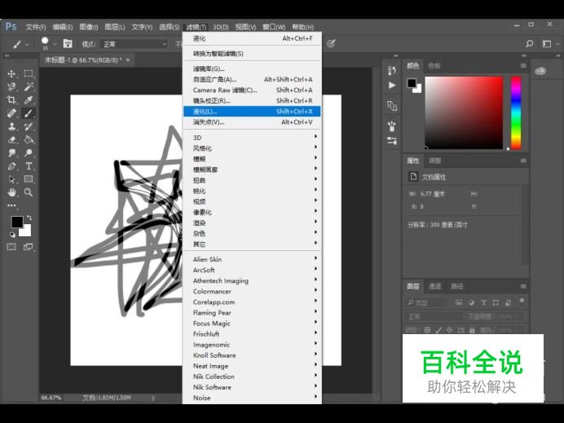Select the Rectangle shape tool

[29, 179]
